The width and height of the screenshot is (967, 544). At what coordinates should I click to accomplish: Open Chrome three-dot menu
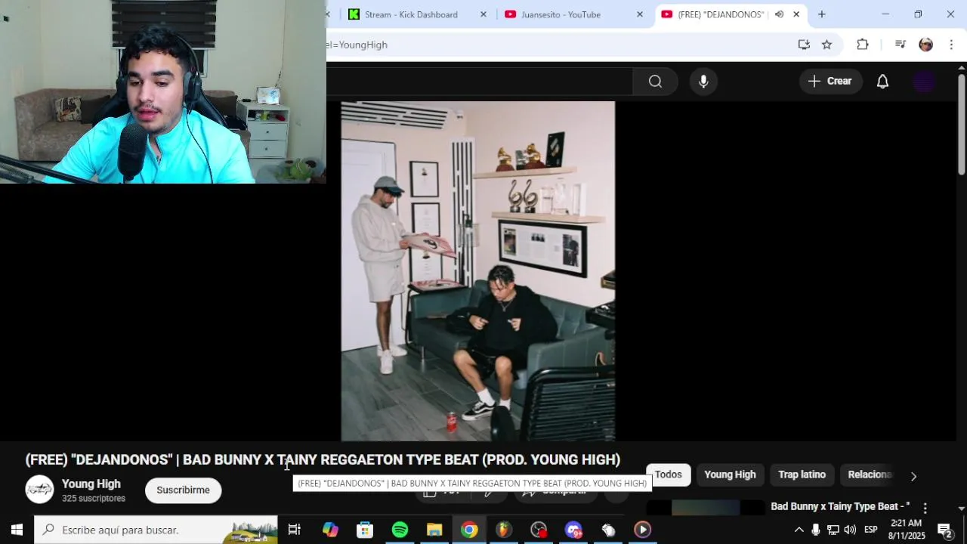pyautogui.click(x=951, y=45)
